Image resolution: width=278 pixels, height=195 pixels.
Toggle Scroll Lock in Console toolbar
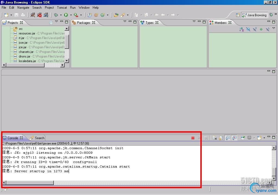coord(221,138)
